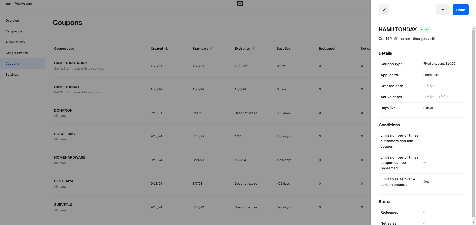Open the Google reviews page
The height and width of the screenshot is (225, 476).
[x=17, y=53]
